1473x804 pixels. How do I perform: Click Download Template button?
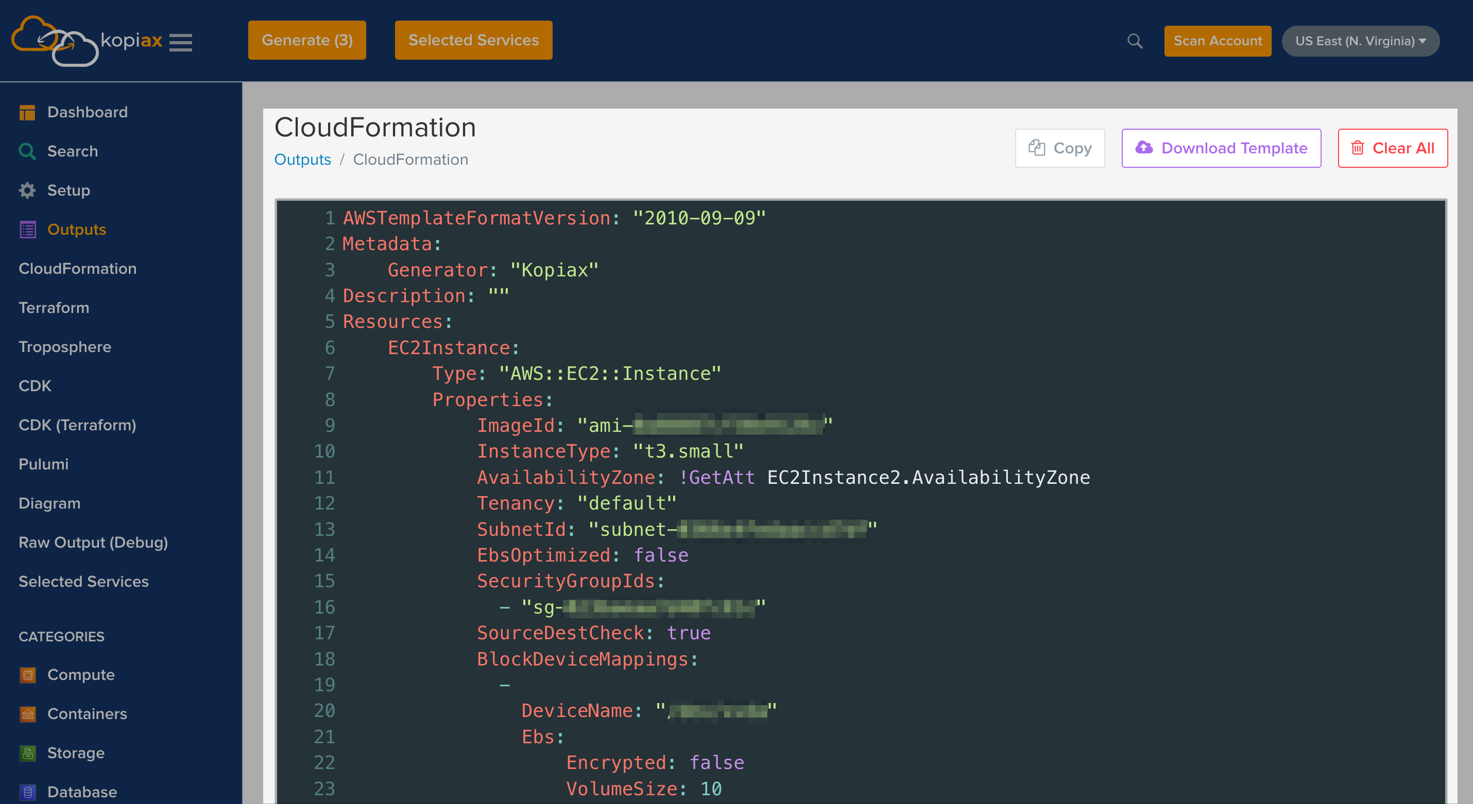pyautogui.click(x=1220, y=148)
